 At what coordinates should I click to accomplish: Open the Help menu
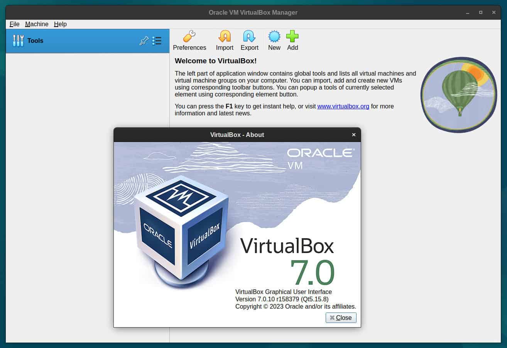(x=60, y=24)
